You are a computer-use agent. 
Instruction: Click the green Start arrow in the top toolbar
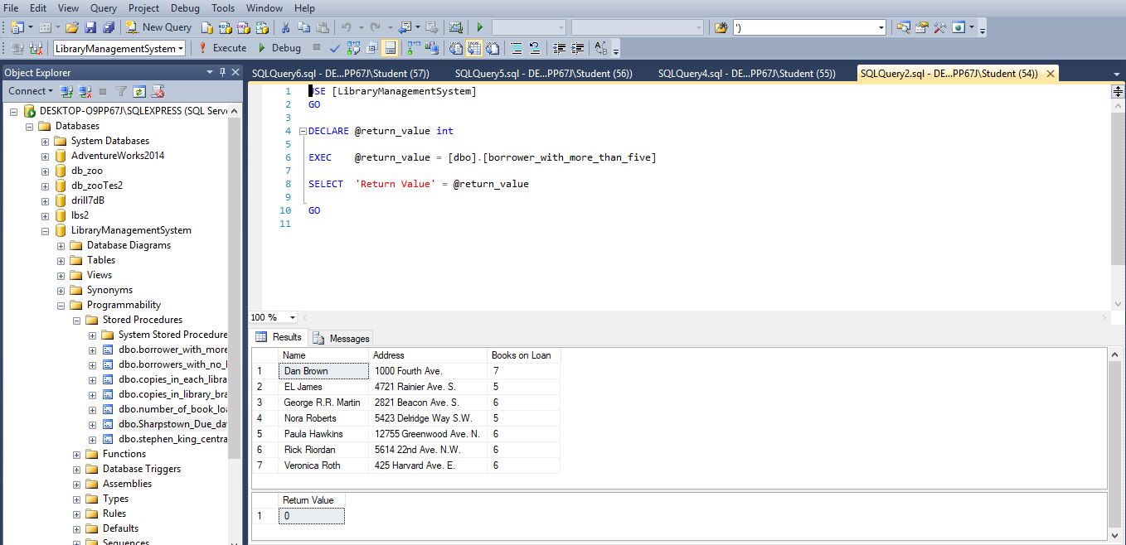(x=480, y=27)
